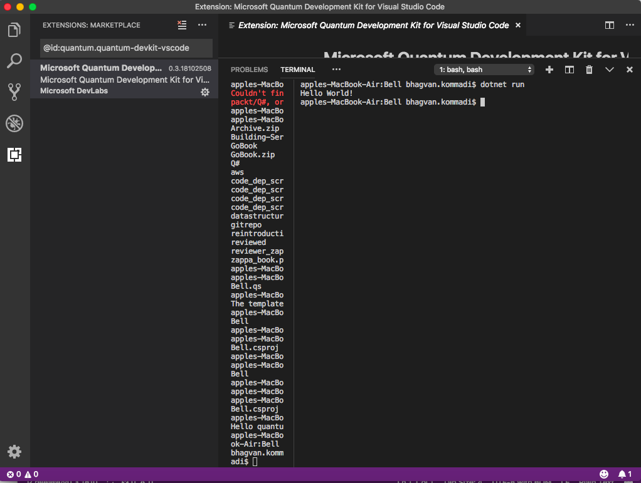Open the terminal panel's more actions menu
The image size is (641, 483).
coord(336,70)
